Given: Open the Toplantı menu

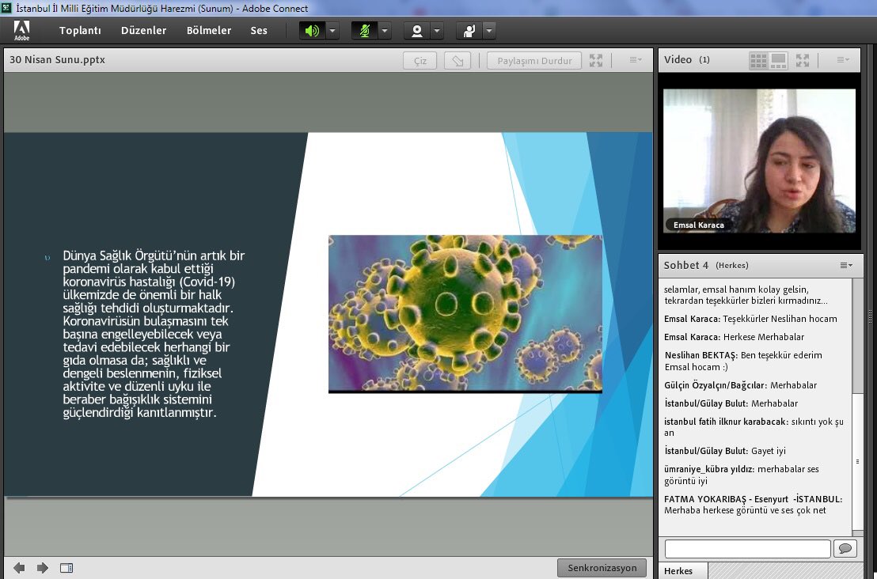Looking at the screenshot, I should point(80,31).
